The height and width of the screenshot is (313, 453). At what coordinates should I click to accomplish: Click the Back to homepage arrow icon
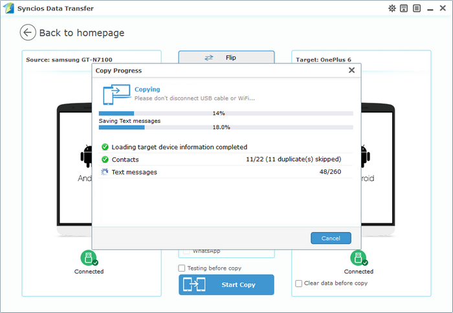[x=28, y=32]
